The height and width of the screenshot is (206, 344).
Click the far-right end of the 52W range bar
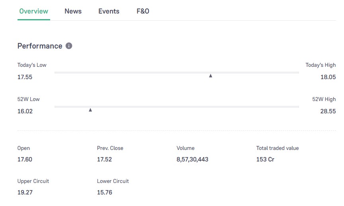298,107
